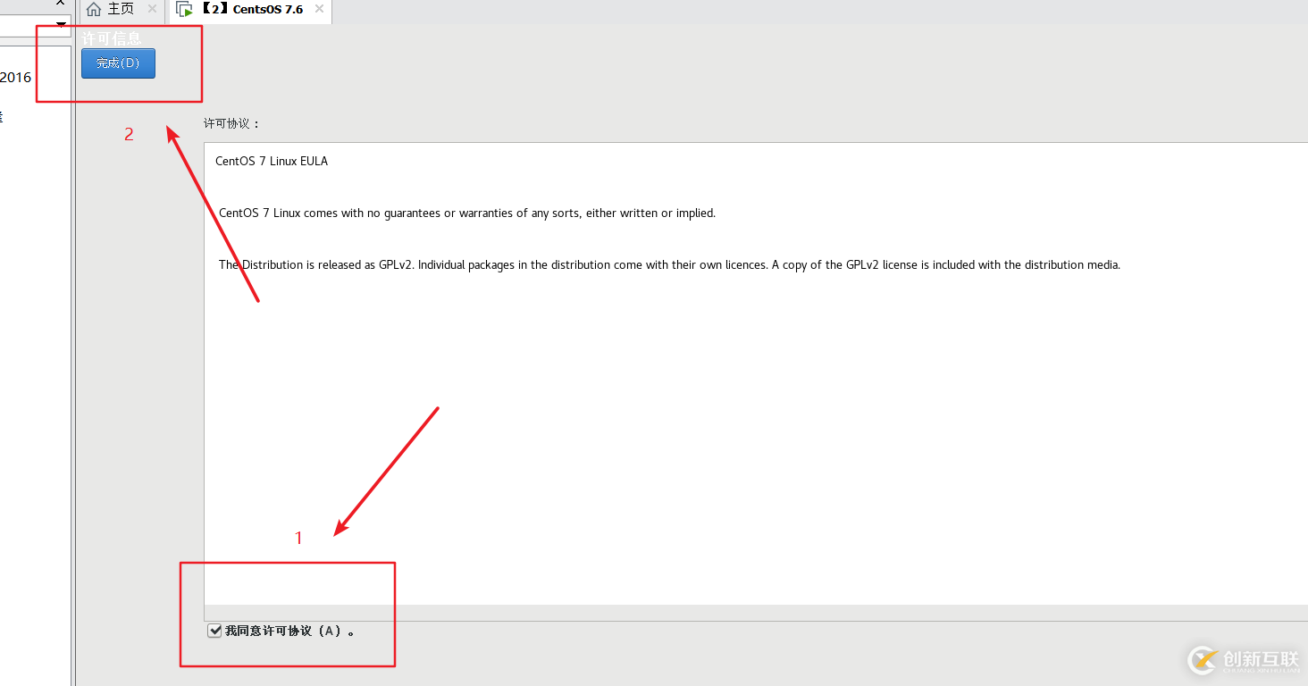Screen dimensions: 1308x686
Task: Click the CentOS 7 Linux EULA title
Action: 272,162
